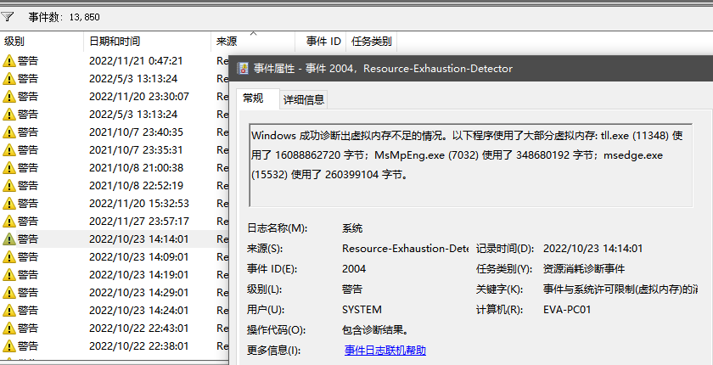The height and width of the screenshot is (365, 713).
Task: Click warning icon for 2022/10/22 22:43:01 event
Action: pos(9,328)
